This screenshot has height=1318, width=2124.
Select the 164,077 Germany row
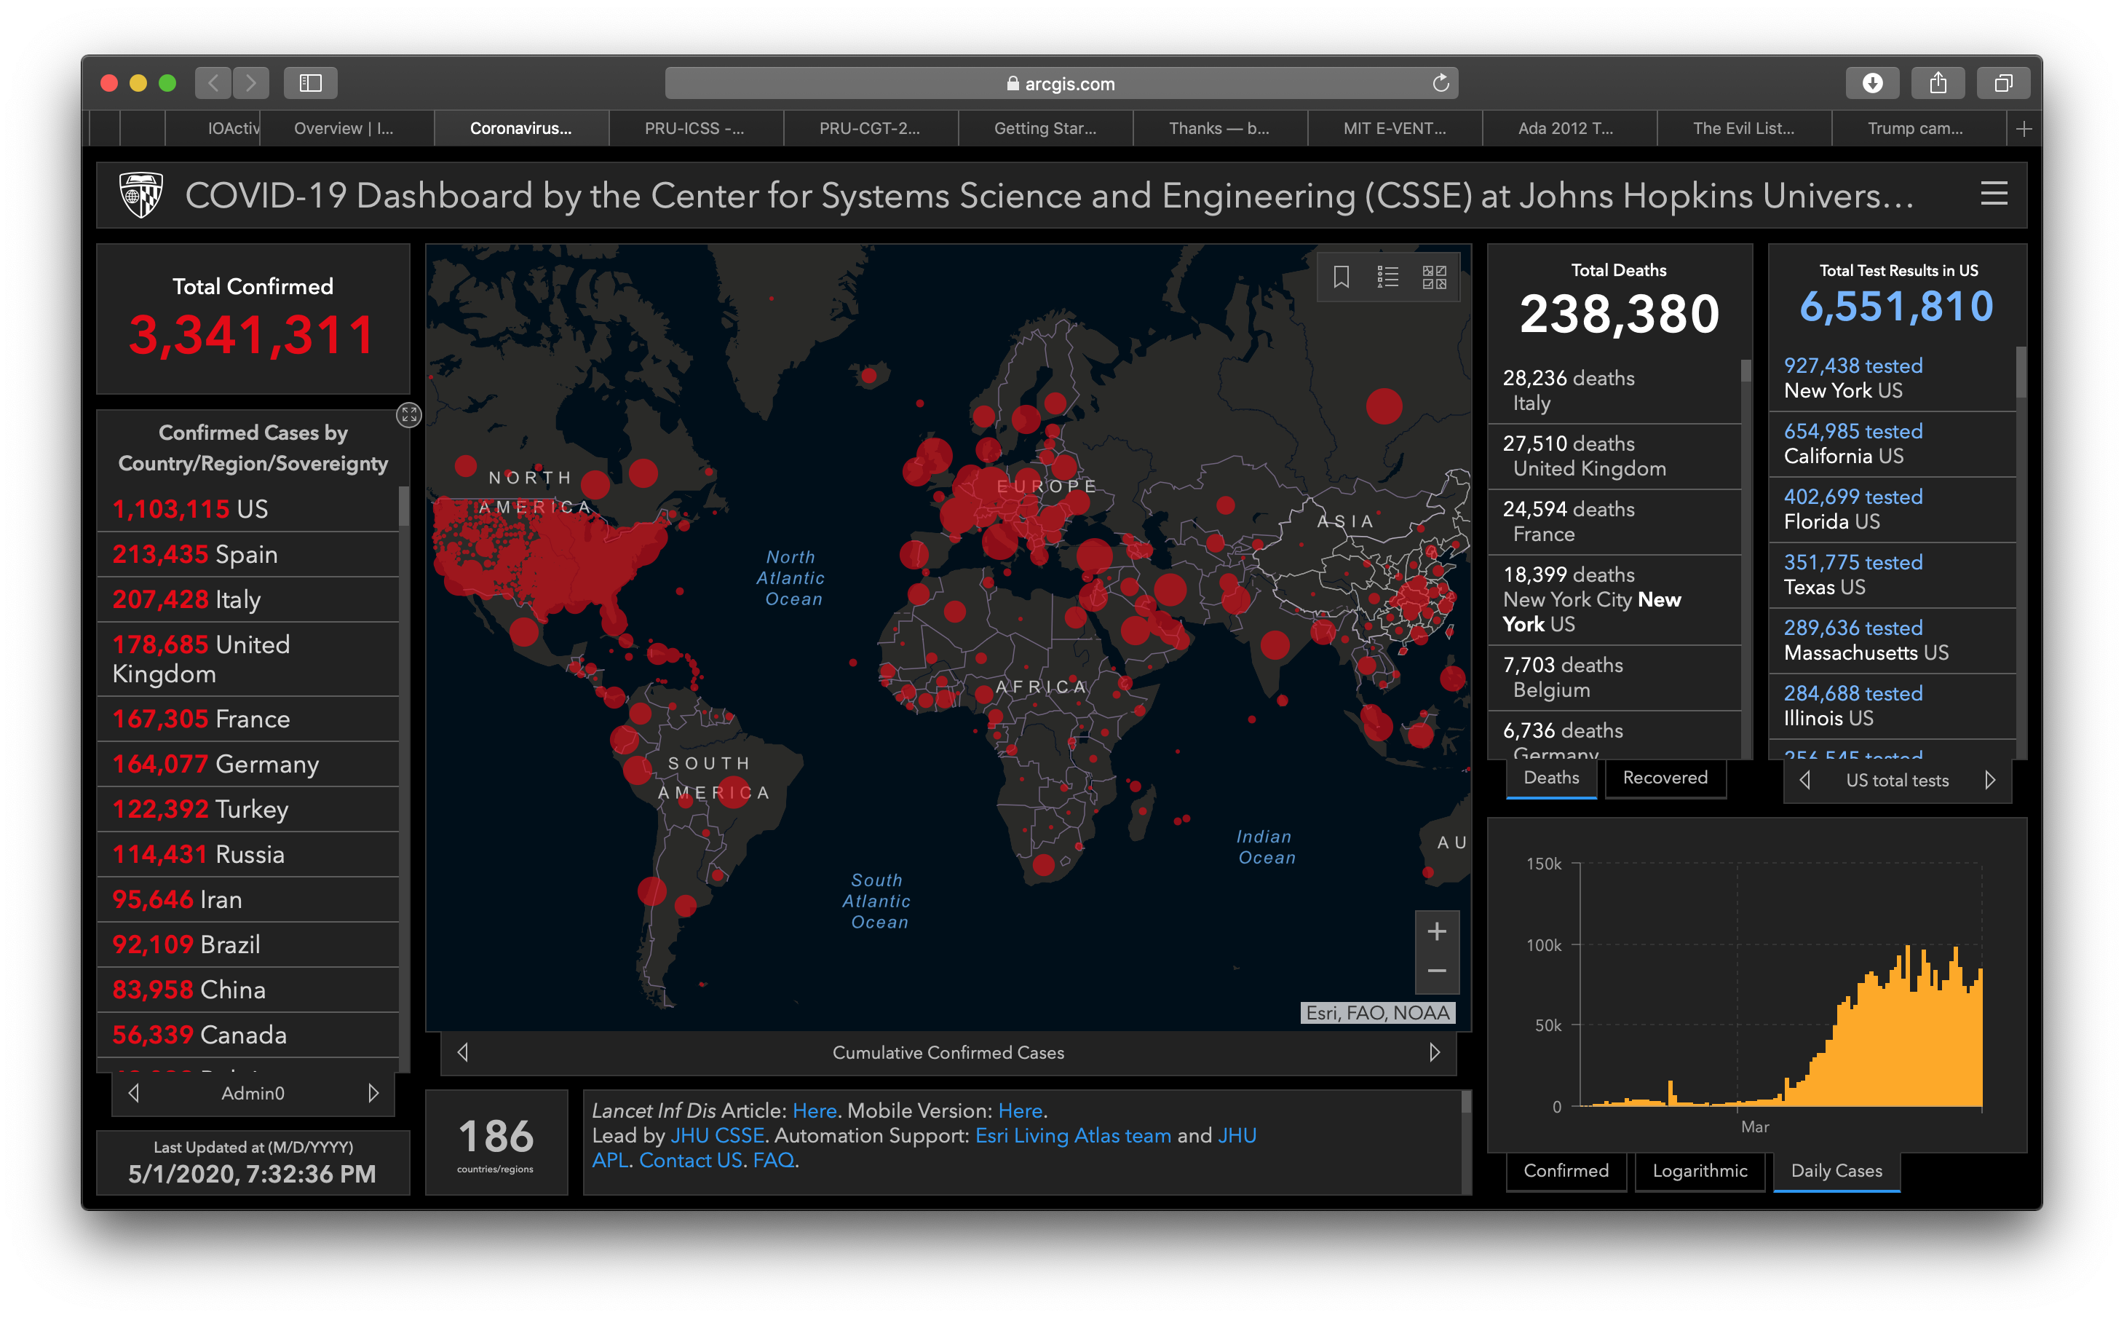coord(247,765)
